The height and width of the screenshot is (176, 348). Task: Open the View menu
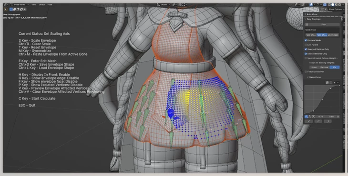pos(34,5)
